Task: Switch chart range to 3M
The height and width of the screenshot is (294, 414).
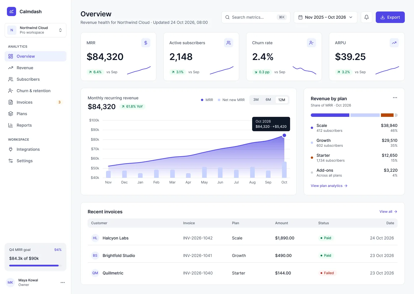Action: pos(256,100)
